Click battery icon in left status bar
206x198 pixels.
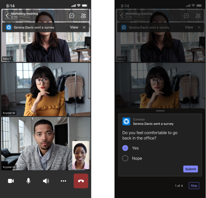[85, 6]
